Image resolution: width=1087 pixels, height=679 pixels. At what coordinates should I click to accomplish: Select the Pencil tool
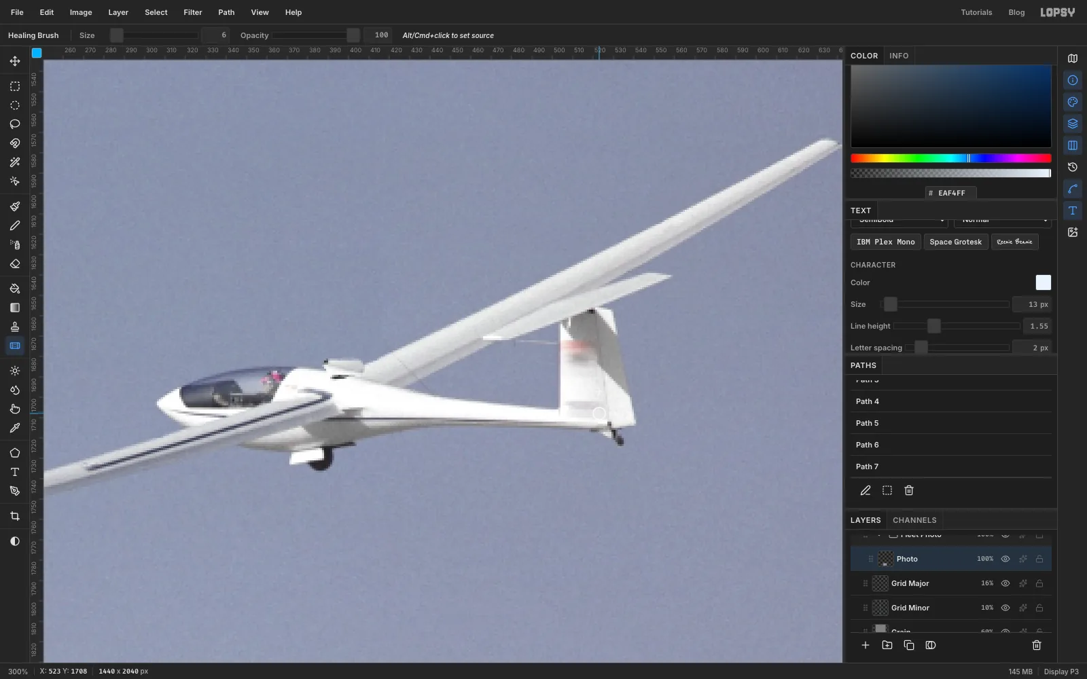click(x=15, y=225)
